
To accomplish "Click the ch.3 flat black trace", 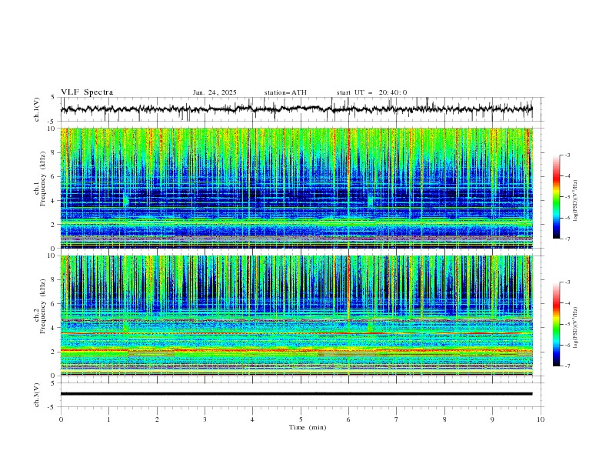I will (x=296, y=394).
